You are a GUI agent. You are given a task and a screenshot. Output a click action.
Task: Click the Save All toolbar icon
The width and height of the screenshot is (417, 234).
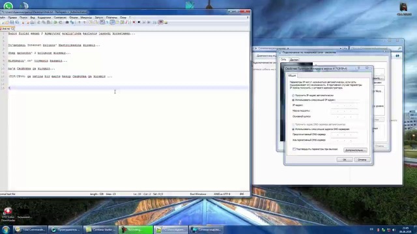[17, 22]
